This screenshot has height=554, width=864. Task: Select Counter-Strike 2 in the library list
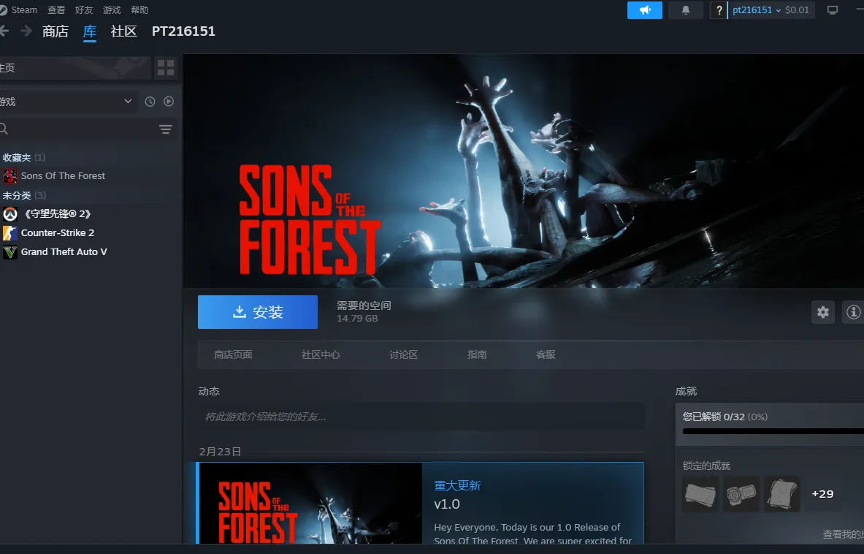click(x=57, y=232)
